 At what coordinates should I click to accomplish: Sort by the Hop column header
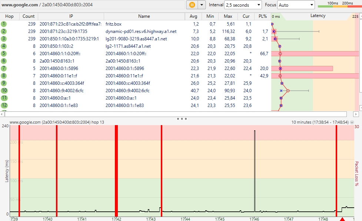click(x=9, y=16)
